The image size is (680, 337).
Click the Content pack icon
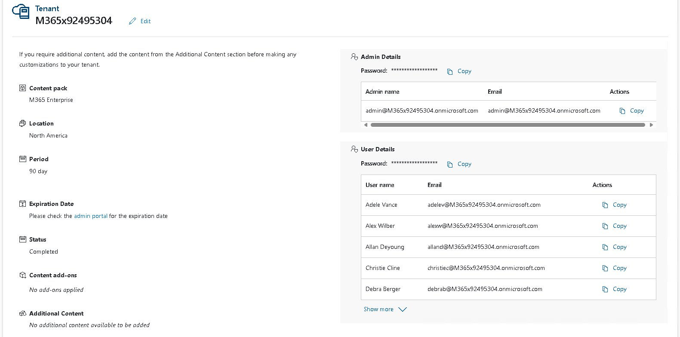click(x=23, y=88)
